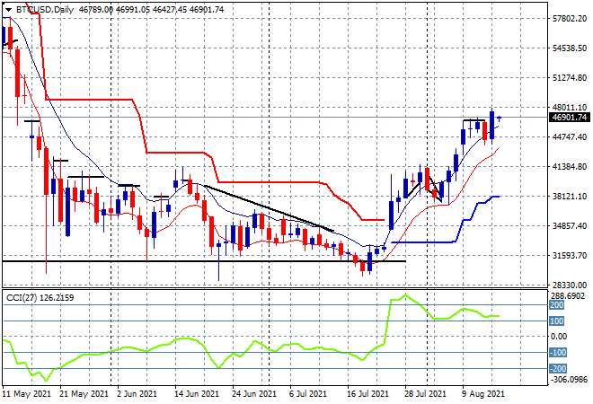Click the 21 May 2021 date label
Image resolution: width=593 pixels, height=404 pixels.
[x=84, y=394]
